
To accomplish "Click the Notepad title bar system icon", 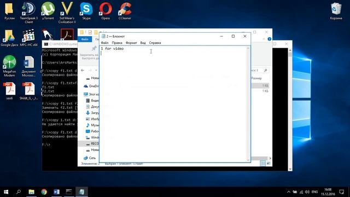I will (x=103, y=36).
